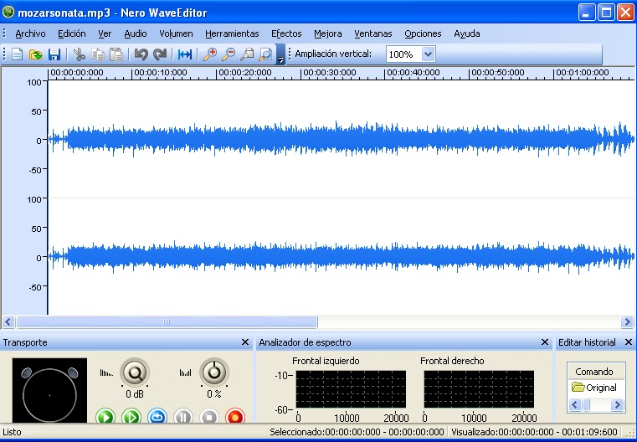The height and width of the screenshot is (442, 637).
Task: Start recording with the red button
Action: [235, 417]
